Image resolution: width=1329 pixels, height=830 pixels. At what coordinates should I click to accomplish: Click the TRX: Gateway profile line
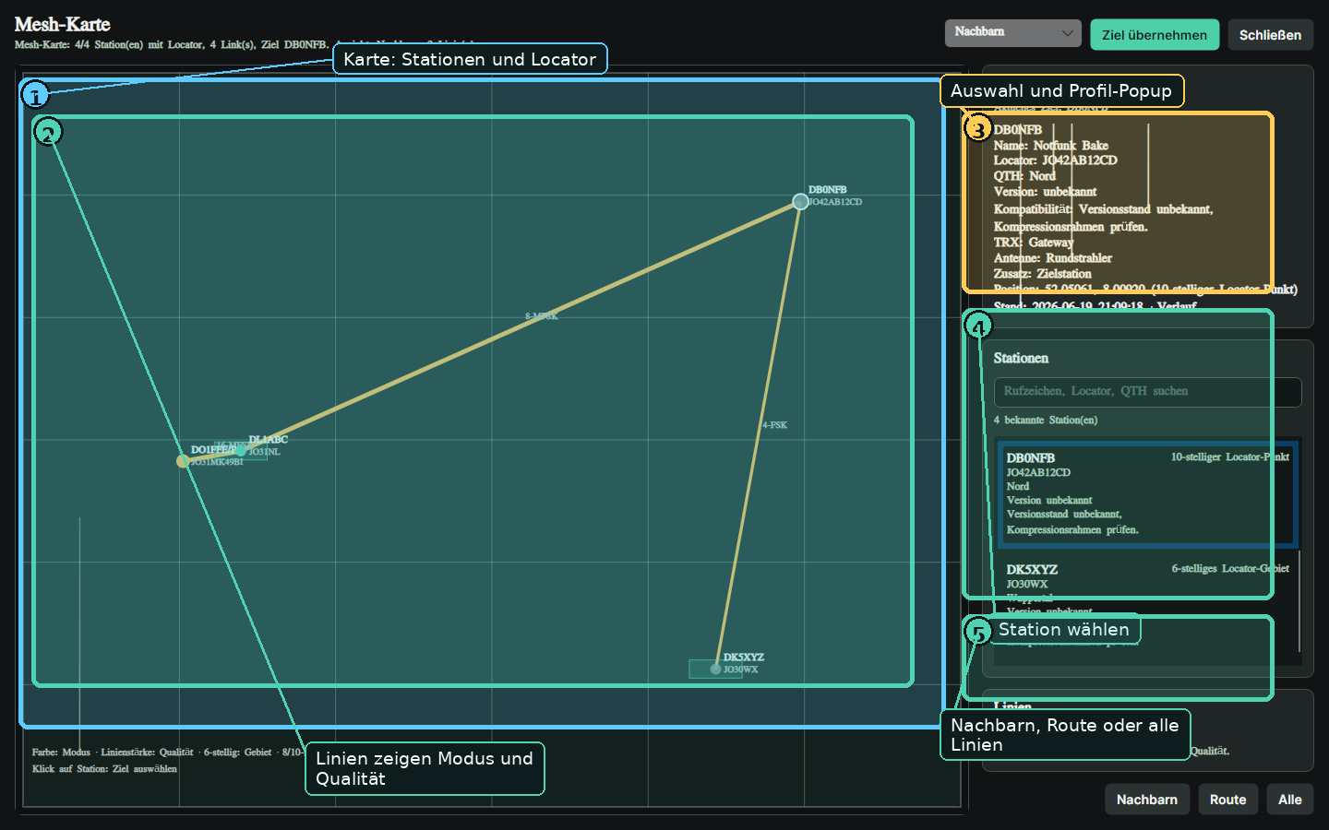tap(1034, 243)
